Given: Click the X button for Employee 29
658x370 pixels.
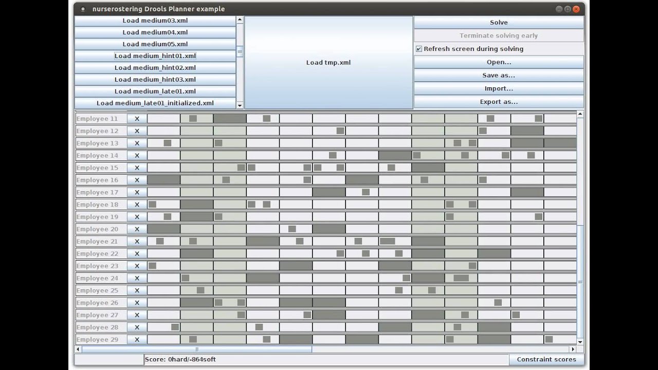Looking at the screenshot, I should click(137, 340).
